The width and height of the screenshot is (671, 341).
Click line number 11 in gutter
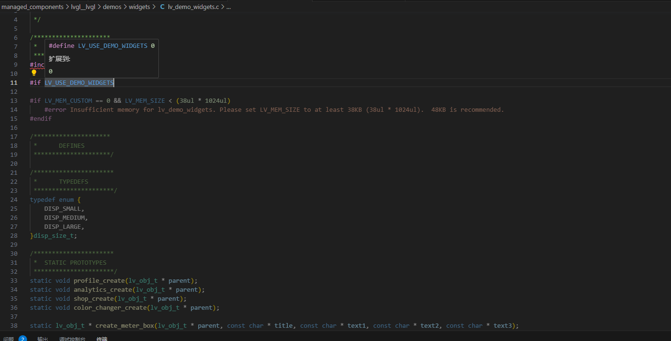point(14,82)
